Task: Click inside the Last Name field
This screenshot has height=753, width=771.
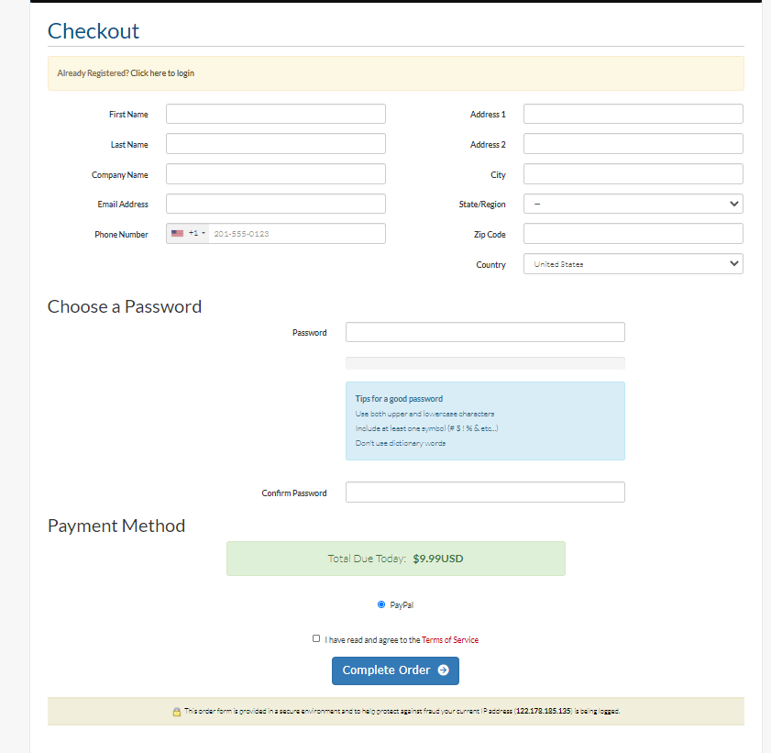Action: pyautogui.click(x=275, y=143)
